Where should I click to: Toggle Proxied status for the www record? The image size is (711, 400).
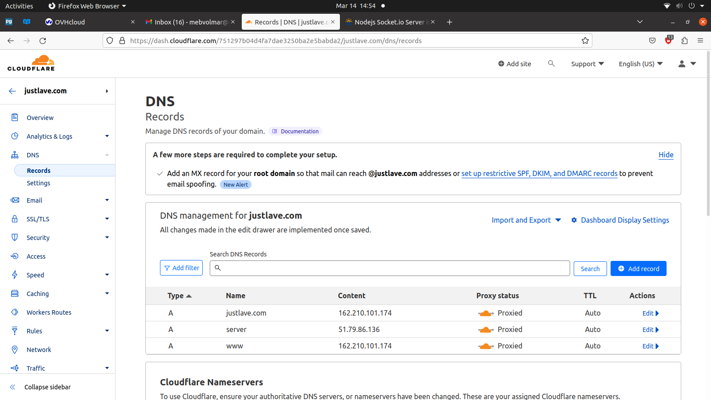pyautogui.click(x=486, y=346)
